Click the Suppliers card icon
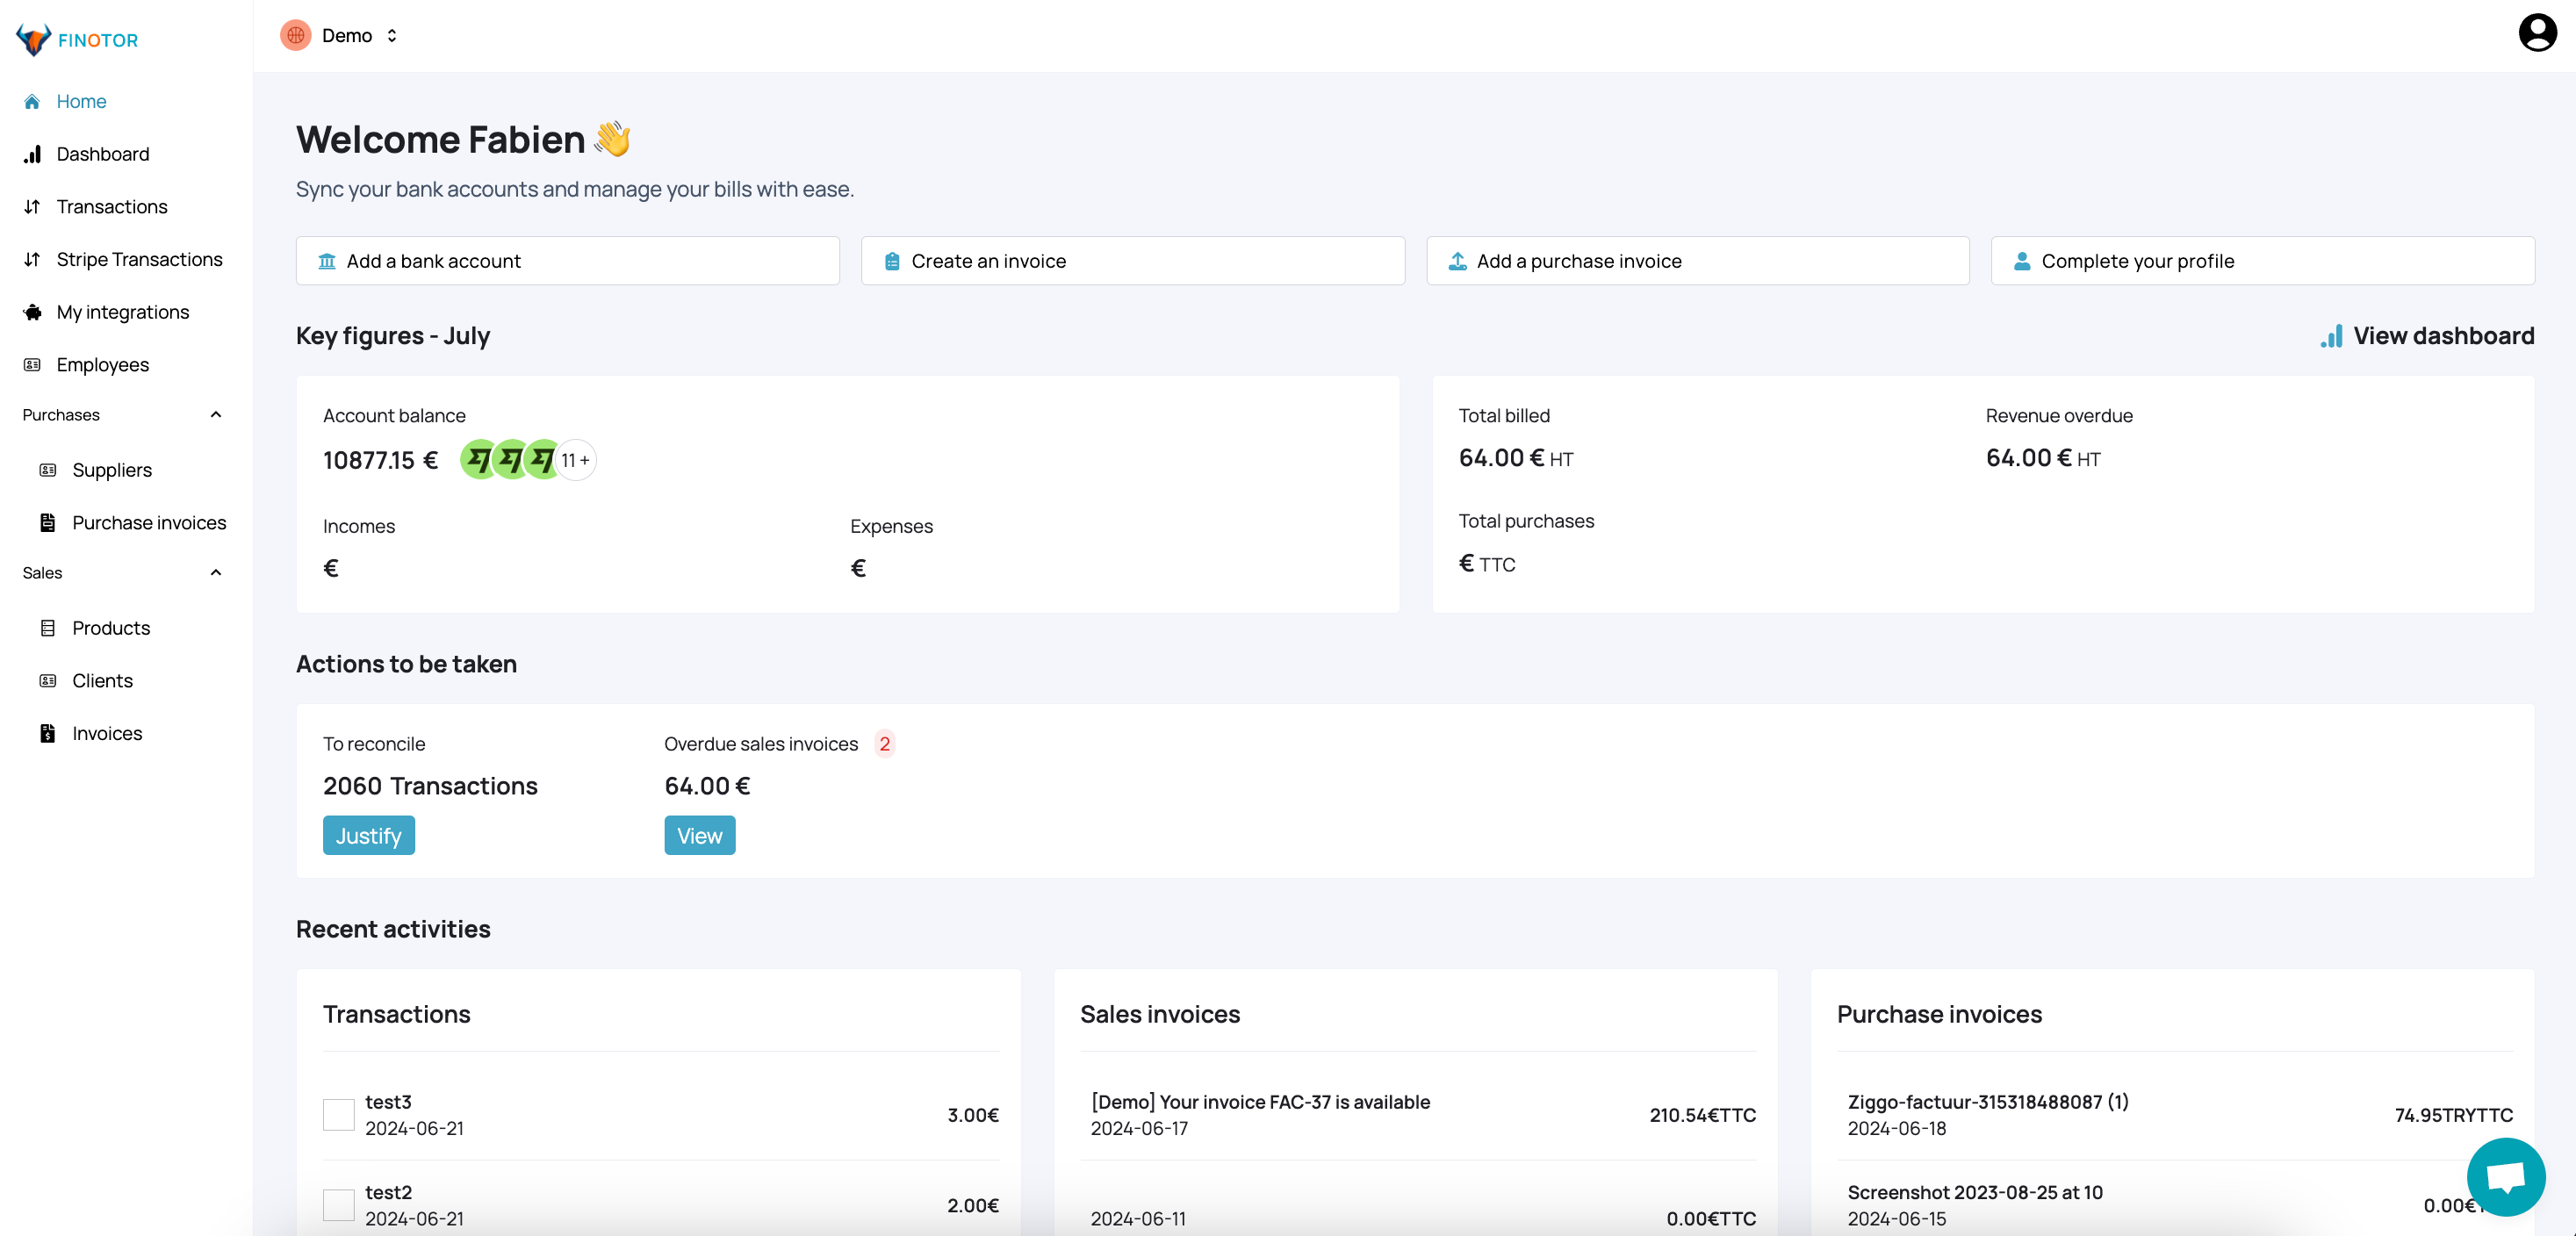Image resolution: width=2576 pixels, height=1236 pixels. click(48, 470)
